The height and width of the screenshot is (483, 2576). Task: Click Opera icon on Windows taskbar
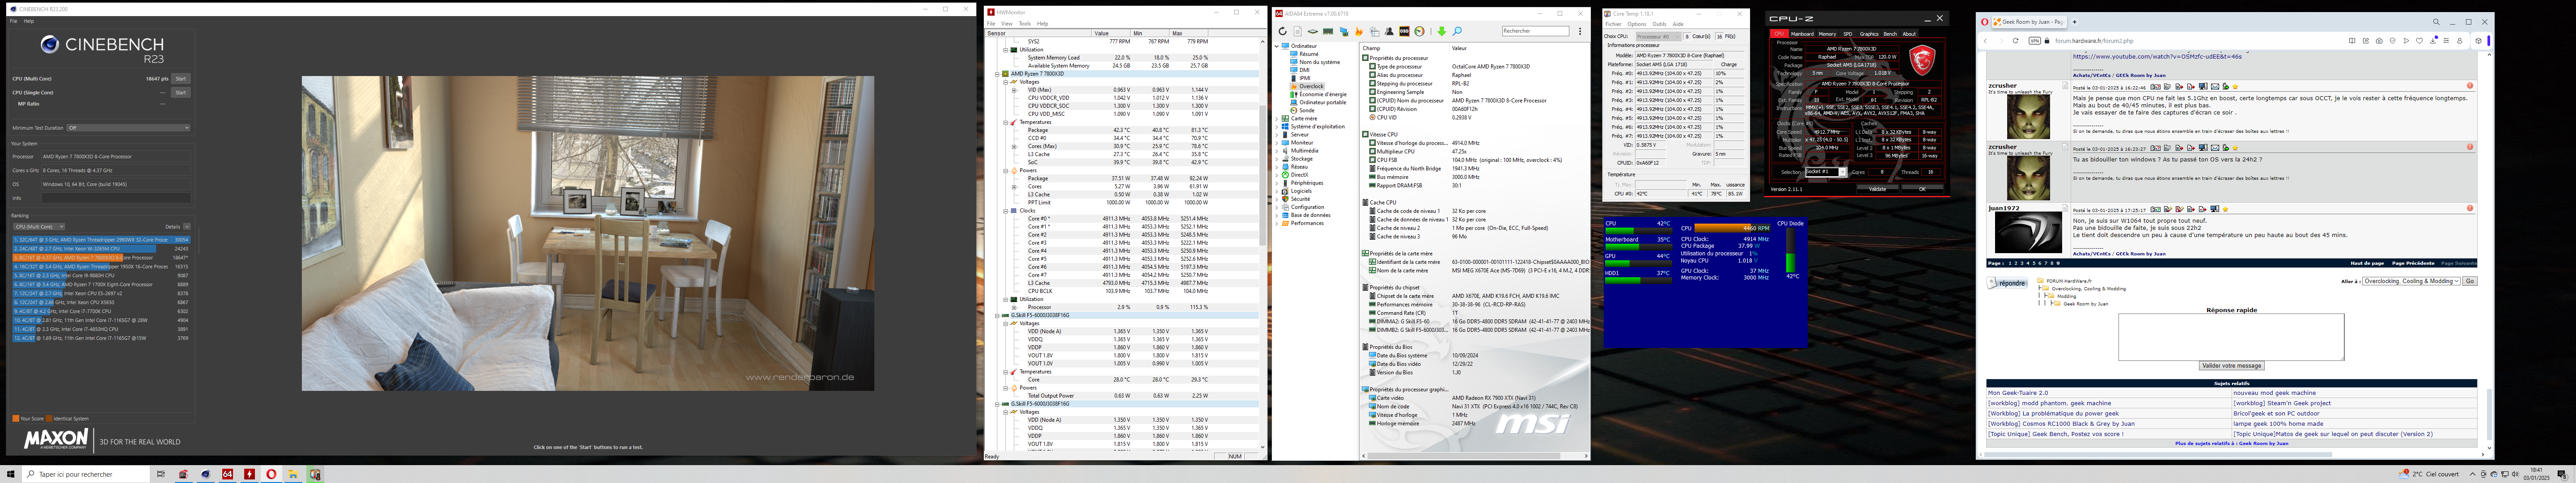(x=271, y=474)
